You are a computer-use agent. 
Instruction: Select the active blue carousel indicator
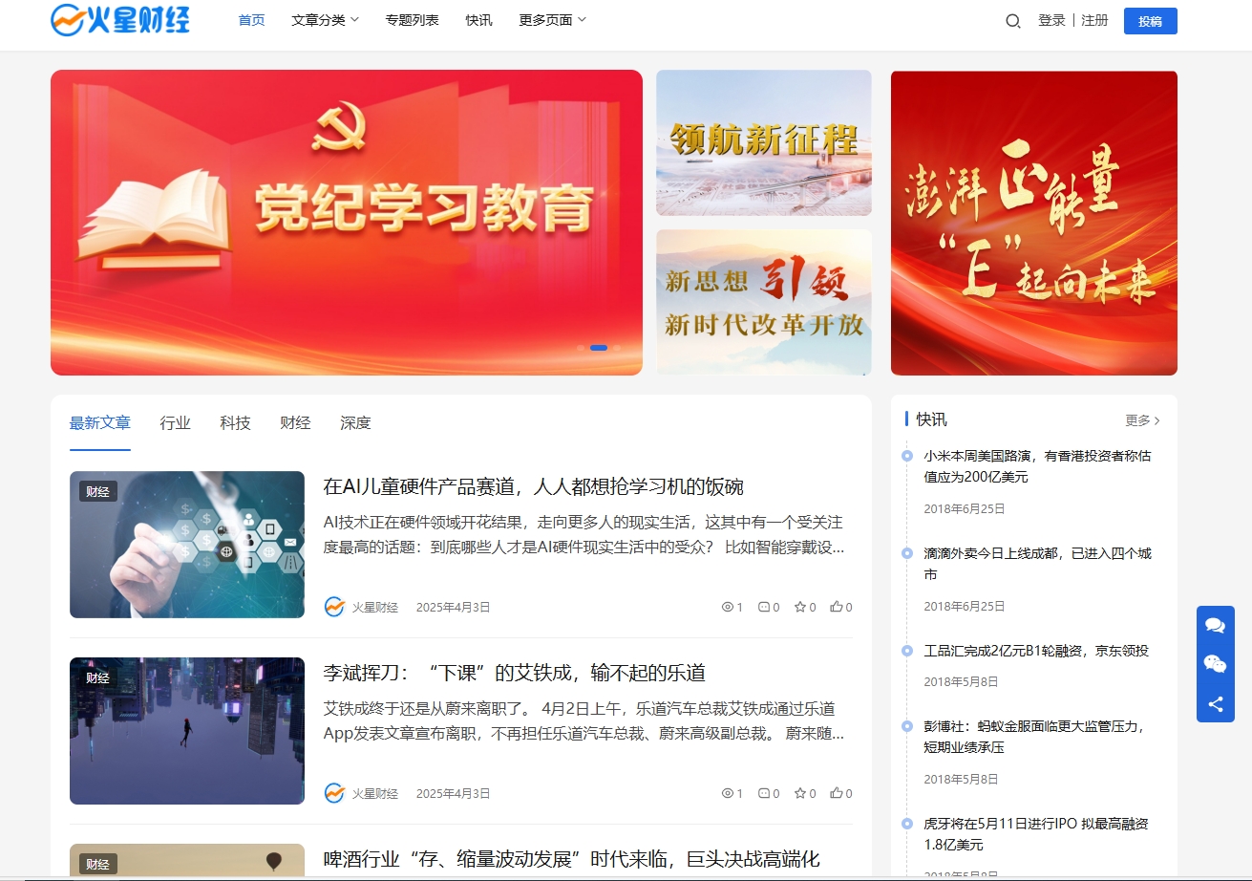click(599, 348)
